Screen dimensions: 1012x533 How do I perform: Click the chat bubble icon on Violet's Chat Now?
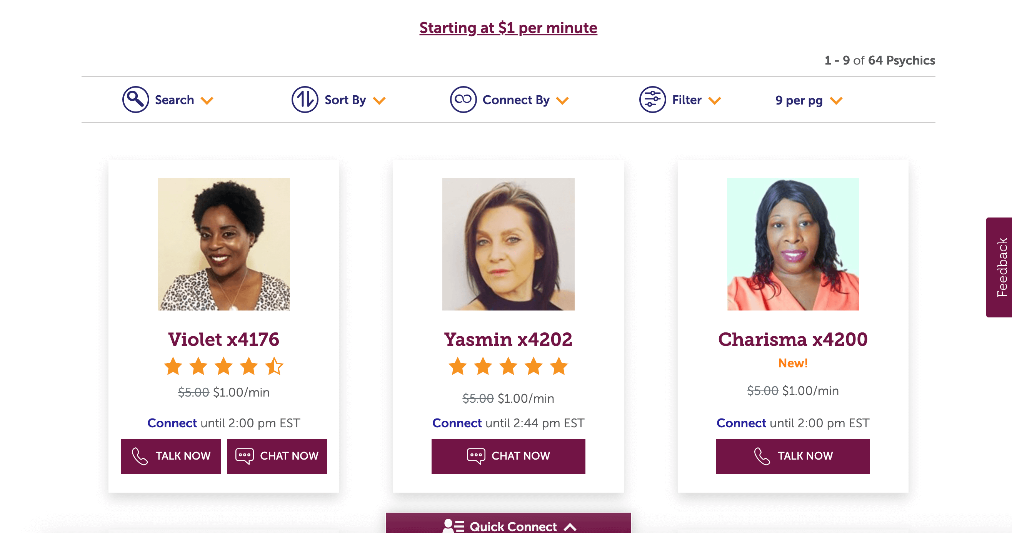(245, 456)
